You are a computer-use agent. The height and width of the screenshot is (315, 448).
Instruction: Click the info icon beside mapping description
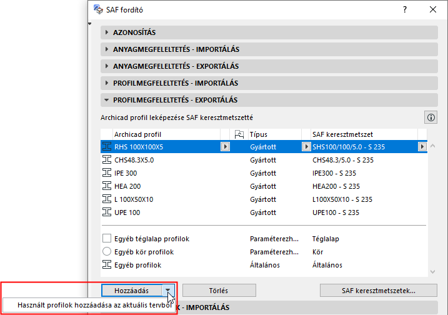coord(431,117)
